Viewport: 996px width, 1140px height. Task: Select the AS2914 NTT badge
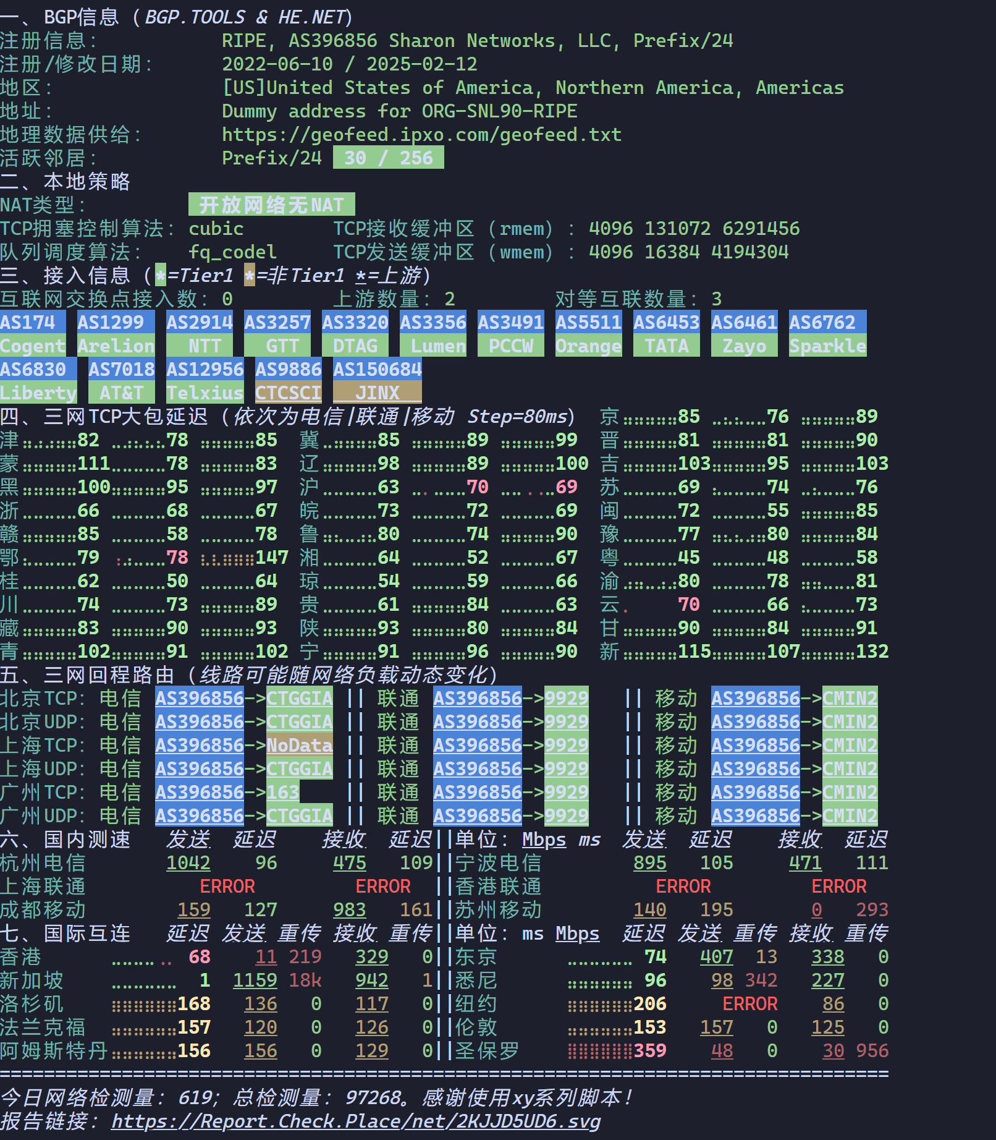(200, 334)
